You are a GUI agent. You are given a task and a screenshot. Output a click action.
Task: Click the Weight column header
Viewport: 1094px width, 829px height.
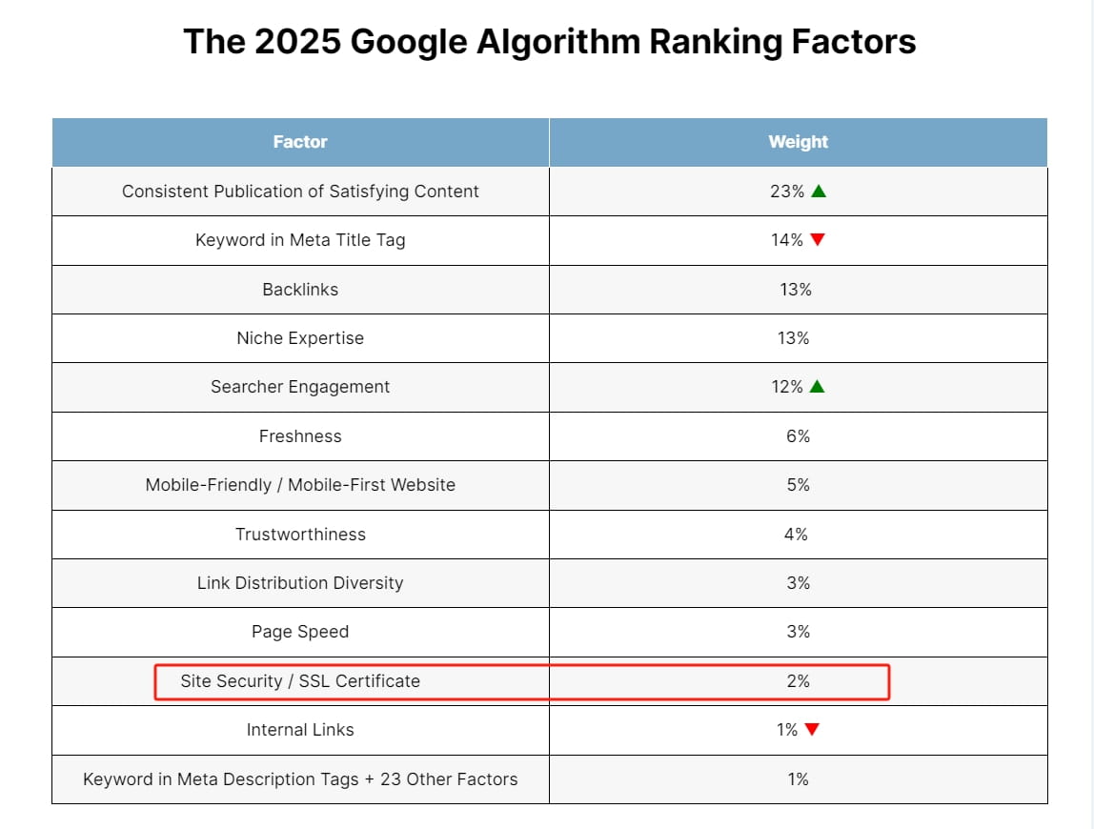point(798,142)
